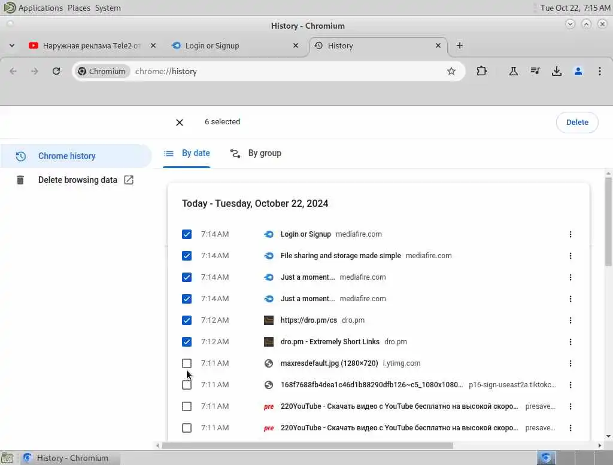Click the horizontal scrollbar thumb at bottom
Viewport: 613px width, 465px height.
pyautogui.click(x=307, y=445)
